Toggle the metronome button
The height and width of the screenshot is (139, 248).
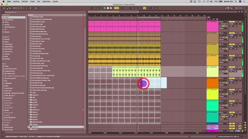(x=30, y=8)
